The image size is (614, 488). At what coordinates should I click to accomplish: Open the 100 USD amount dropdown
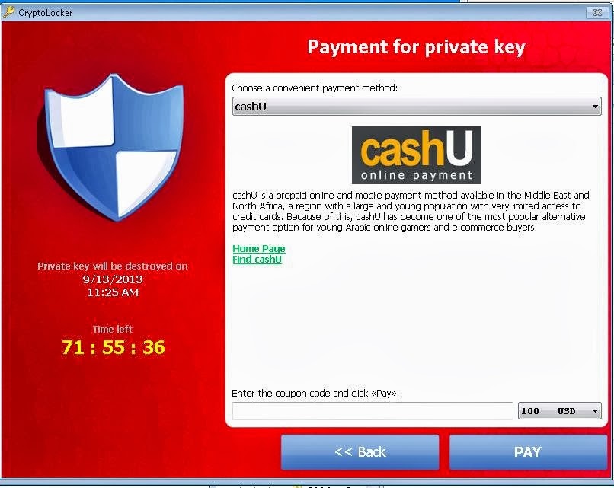pyautogui.click(x=560, y=411)
